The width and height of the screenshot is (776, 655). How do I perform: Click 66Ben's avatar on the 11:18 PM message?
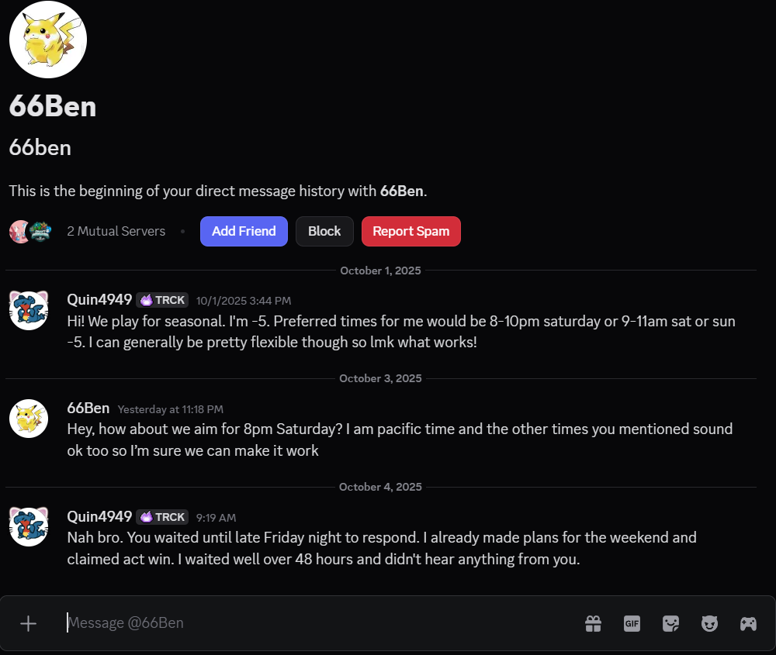click(x=29, y=419)
